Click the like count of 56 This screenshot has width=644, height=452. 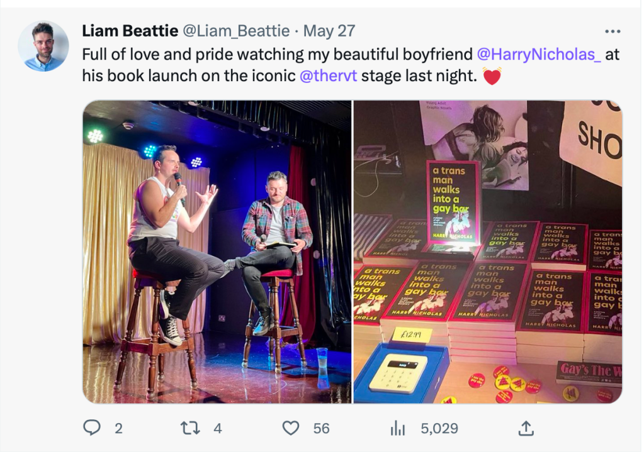point(321,428)
